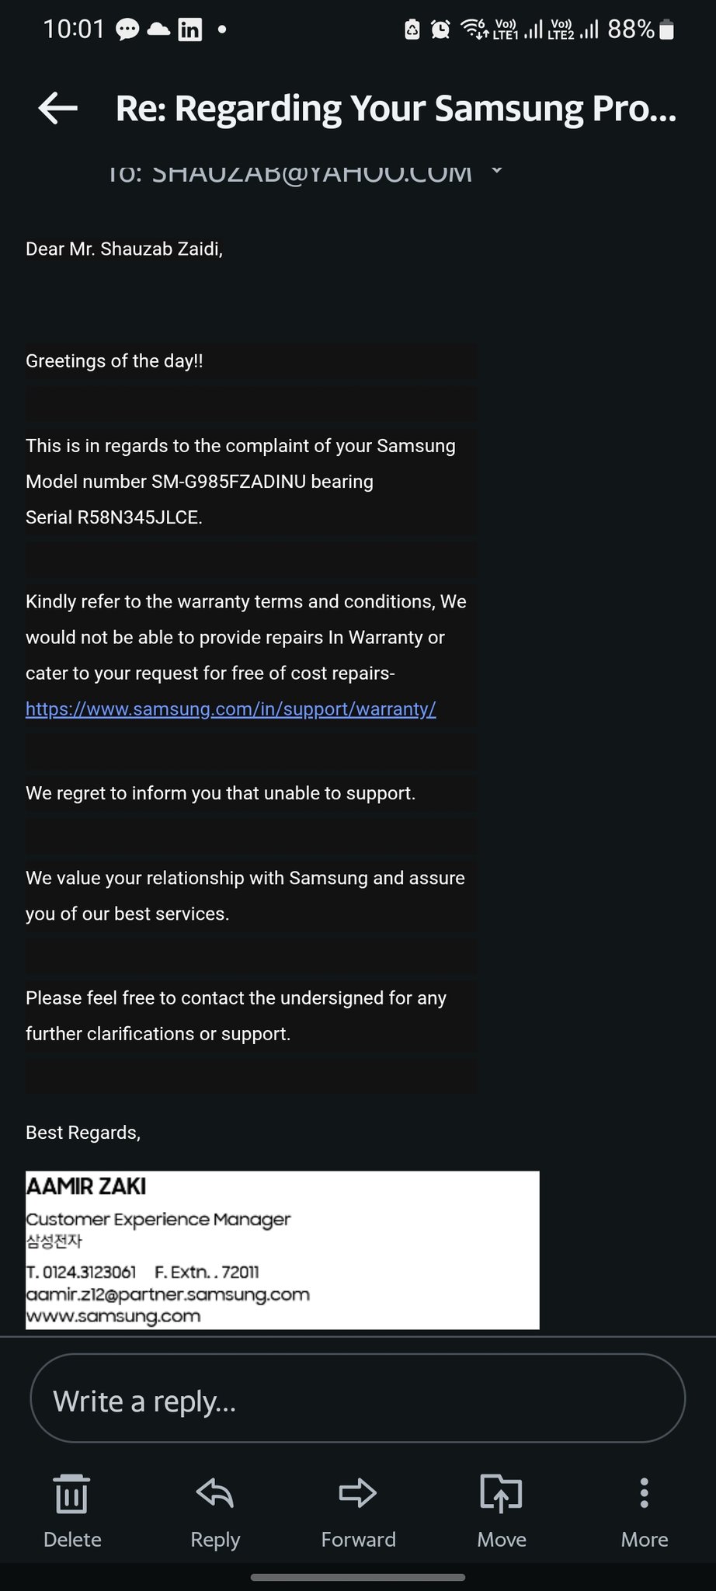Tap the Reply arrow icon
Image resolution: width=716 pixels, height=1591 pixels.
(x=215, y=1493)
